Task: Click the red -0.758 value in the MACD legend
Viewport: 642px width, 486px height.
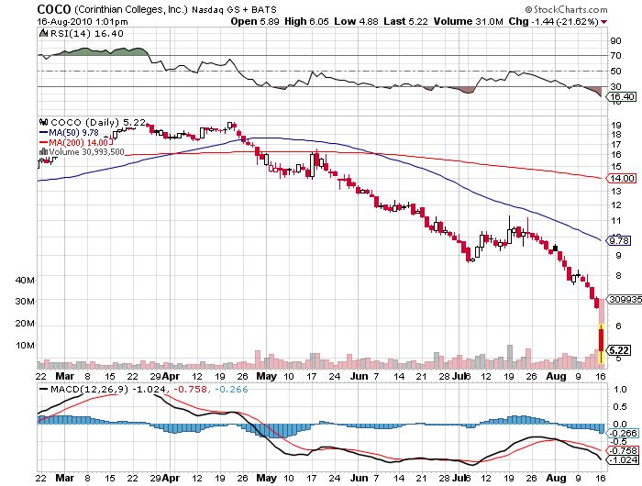Action: point(190,389)
